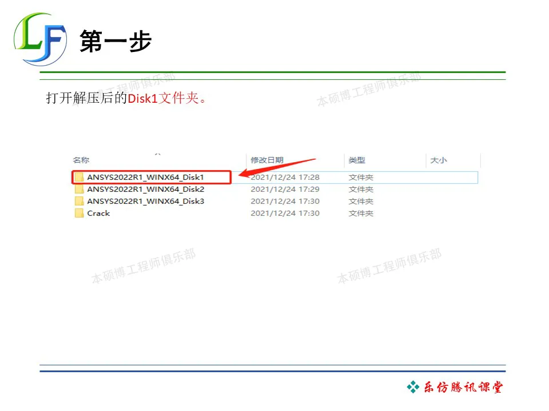Click the 乐仿腾讯课堂 footer logo
The image size is (549, 411).
455,387
